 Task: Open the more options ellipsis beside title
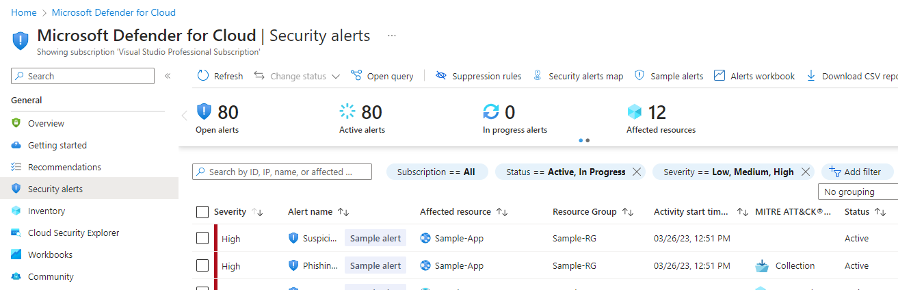point(392,36)
